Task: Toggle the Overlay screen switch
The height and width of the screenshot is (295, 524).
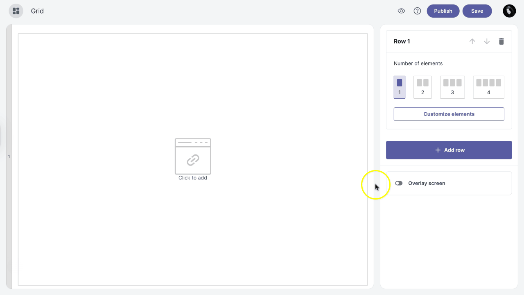Action: pos(399,183)
